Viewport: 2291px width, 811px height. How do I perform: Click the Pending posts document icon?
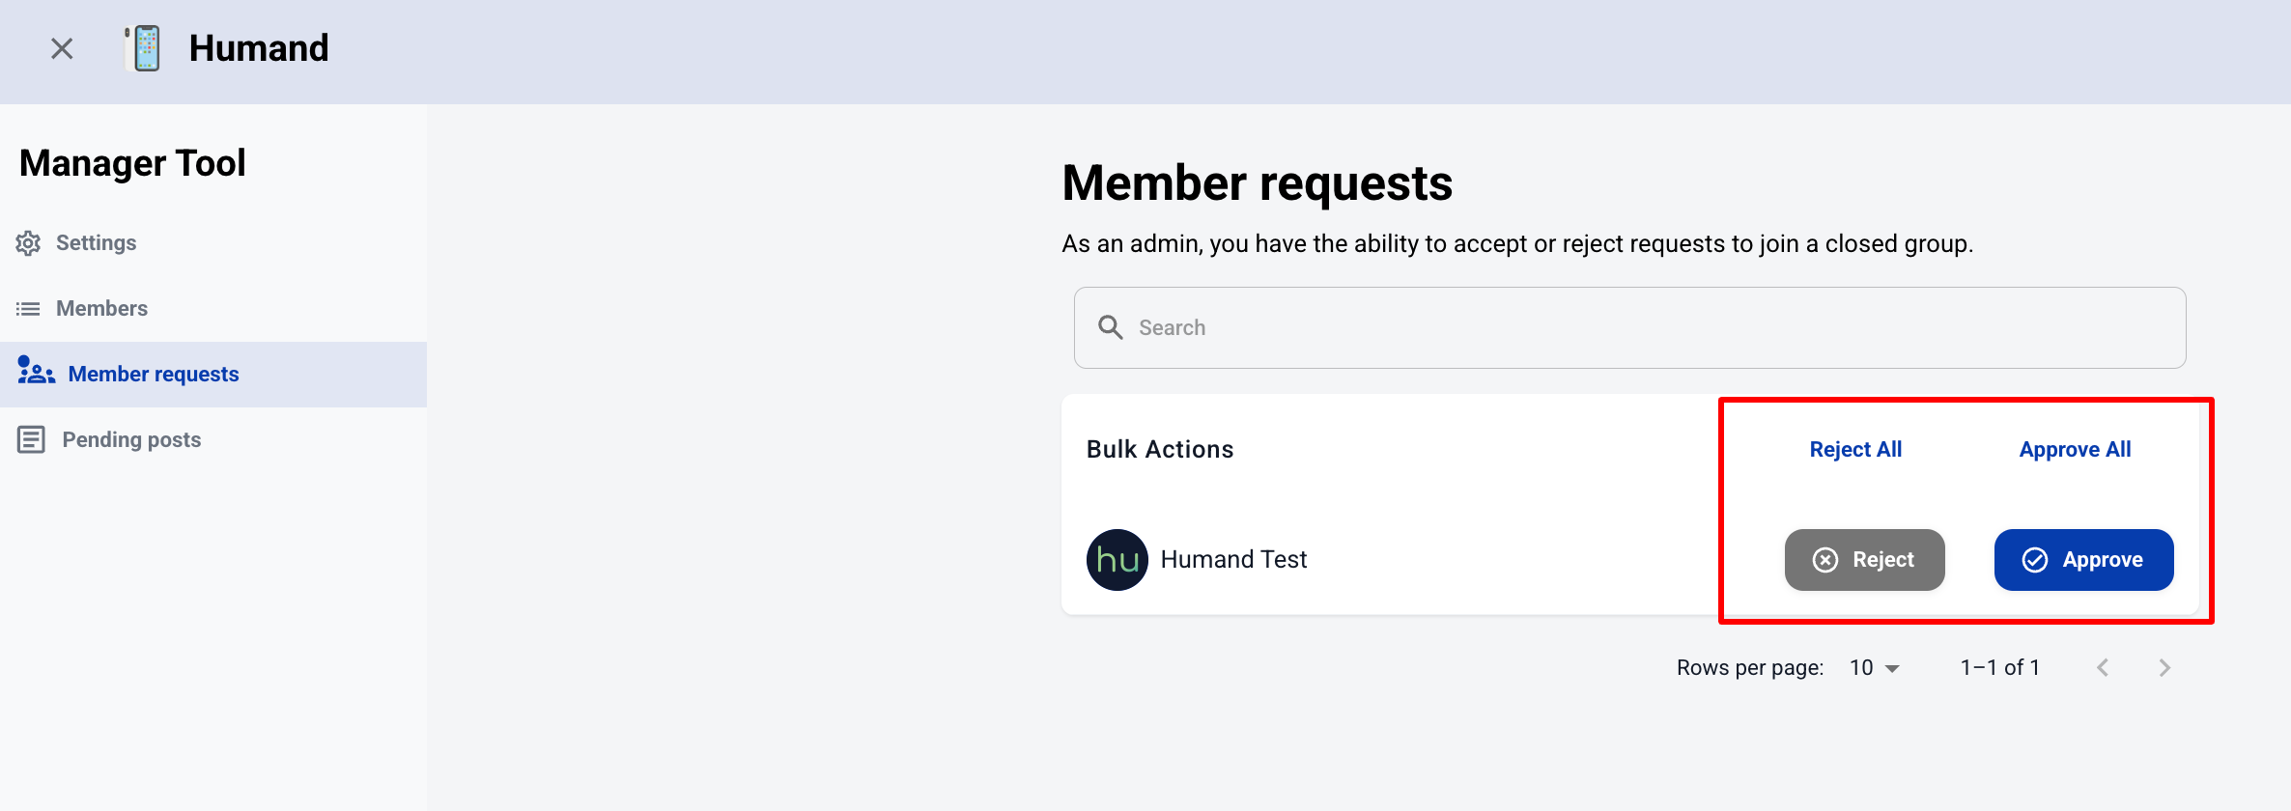click(x=31, y=440)
